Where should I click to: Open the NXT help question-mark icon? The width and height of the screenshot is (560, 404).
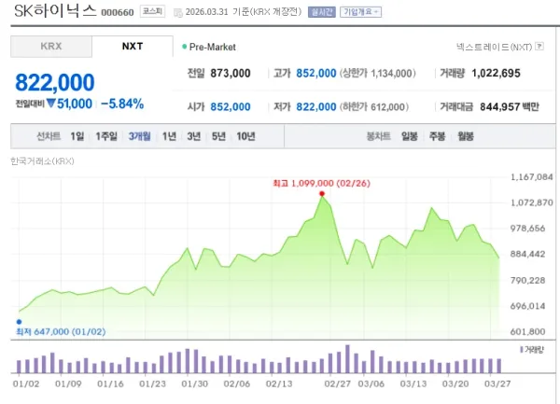pos(540,47)
